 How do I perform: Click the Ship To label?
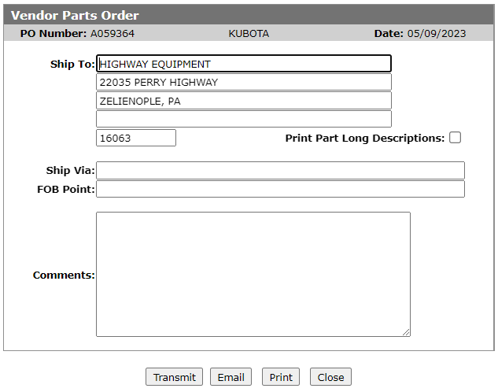coord(72,64)
